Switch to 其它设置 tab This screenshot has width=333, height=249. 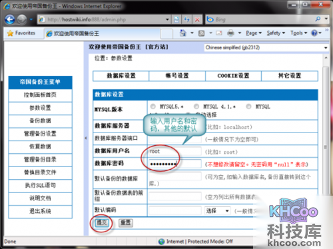(290, 76)
